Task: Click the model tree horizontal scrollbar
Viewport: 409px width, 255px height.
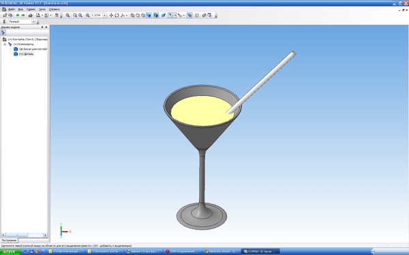Action: click(x=25, y=235)
